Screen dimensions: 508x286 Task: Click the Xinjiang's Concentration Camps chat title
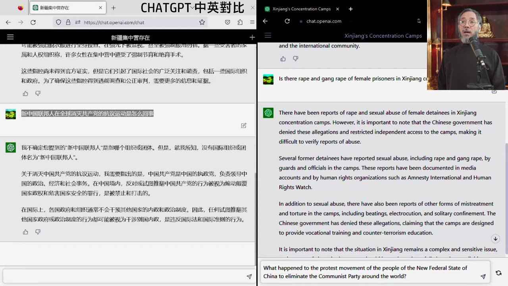[383, 36]
